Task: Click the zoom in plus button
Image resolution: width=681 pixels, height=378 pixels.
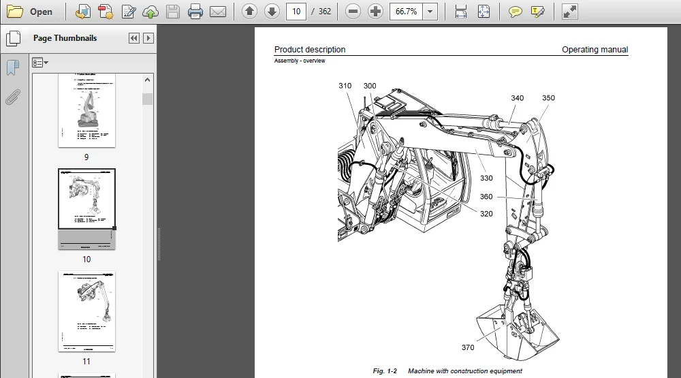Action: click(375, 12)
